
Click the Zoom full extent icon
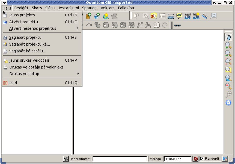coord(228,62)
